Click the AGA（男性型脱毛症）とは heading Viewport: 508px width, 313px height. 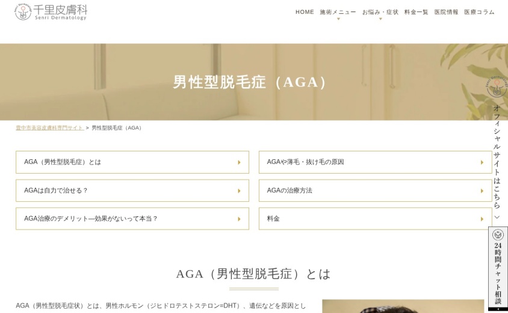tap(253, 274)
